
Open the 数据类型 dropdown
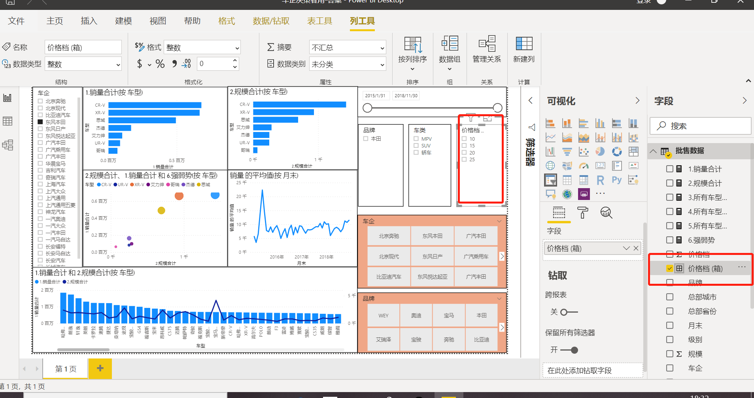pos(83,64)
